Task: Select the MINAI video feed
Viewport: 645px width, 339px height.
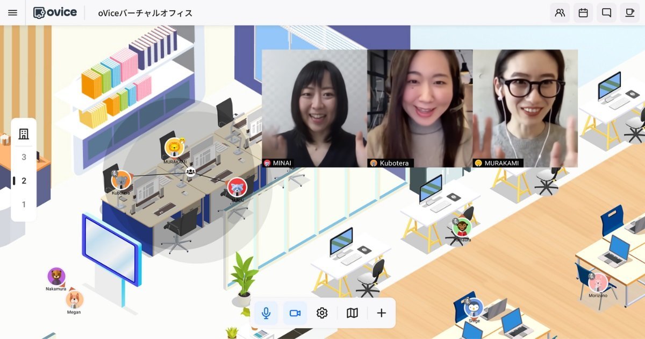Action: click(314, 108)
